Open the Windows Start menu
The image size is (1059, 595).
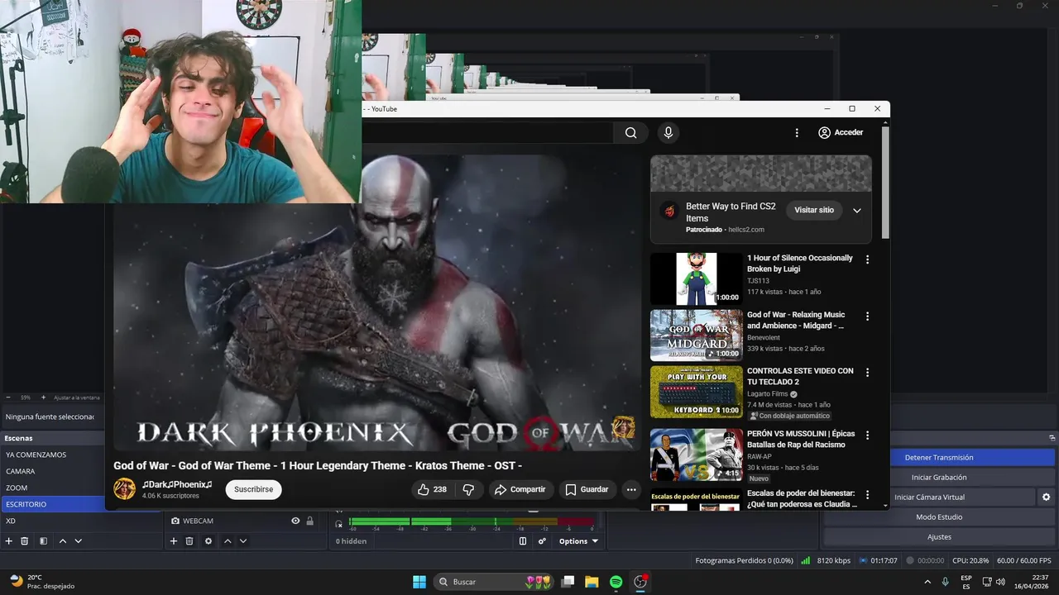419,582
